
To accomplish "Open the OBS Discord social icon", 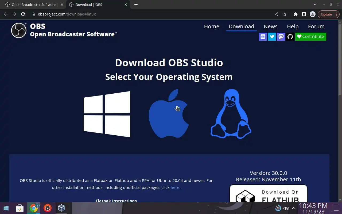I will pos(263,37).
